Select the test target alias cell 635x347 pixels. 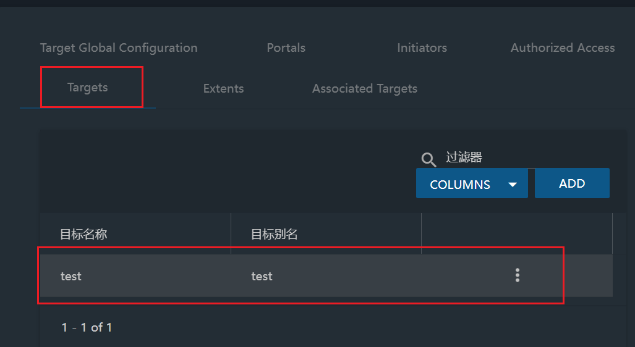tap(262, 276)
